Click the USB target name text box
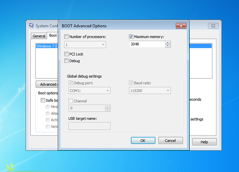 (89, 126)
